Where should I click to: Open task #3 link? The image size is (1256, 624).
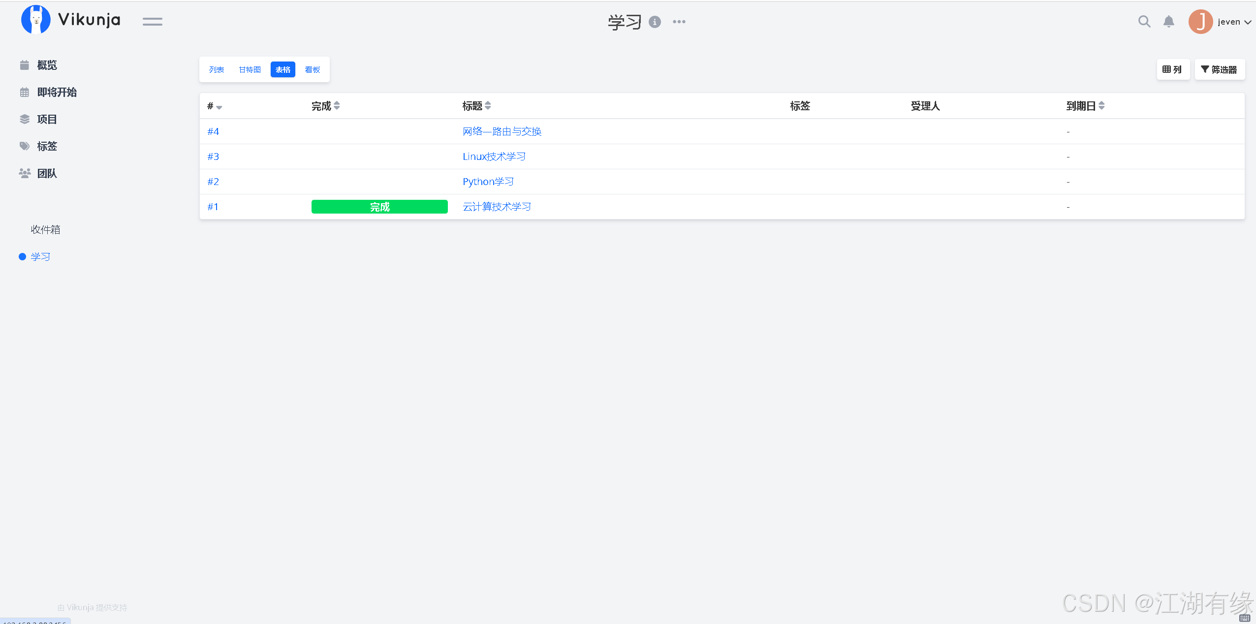coord(213,156)
